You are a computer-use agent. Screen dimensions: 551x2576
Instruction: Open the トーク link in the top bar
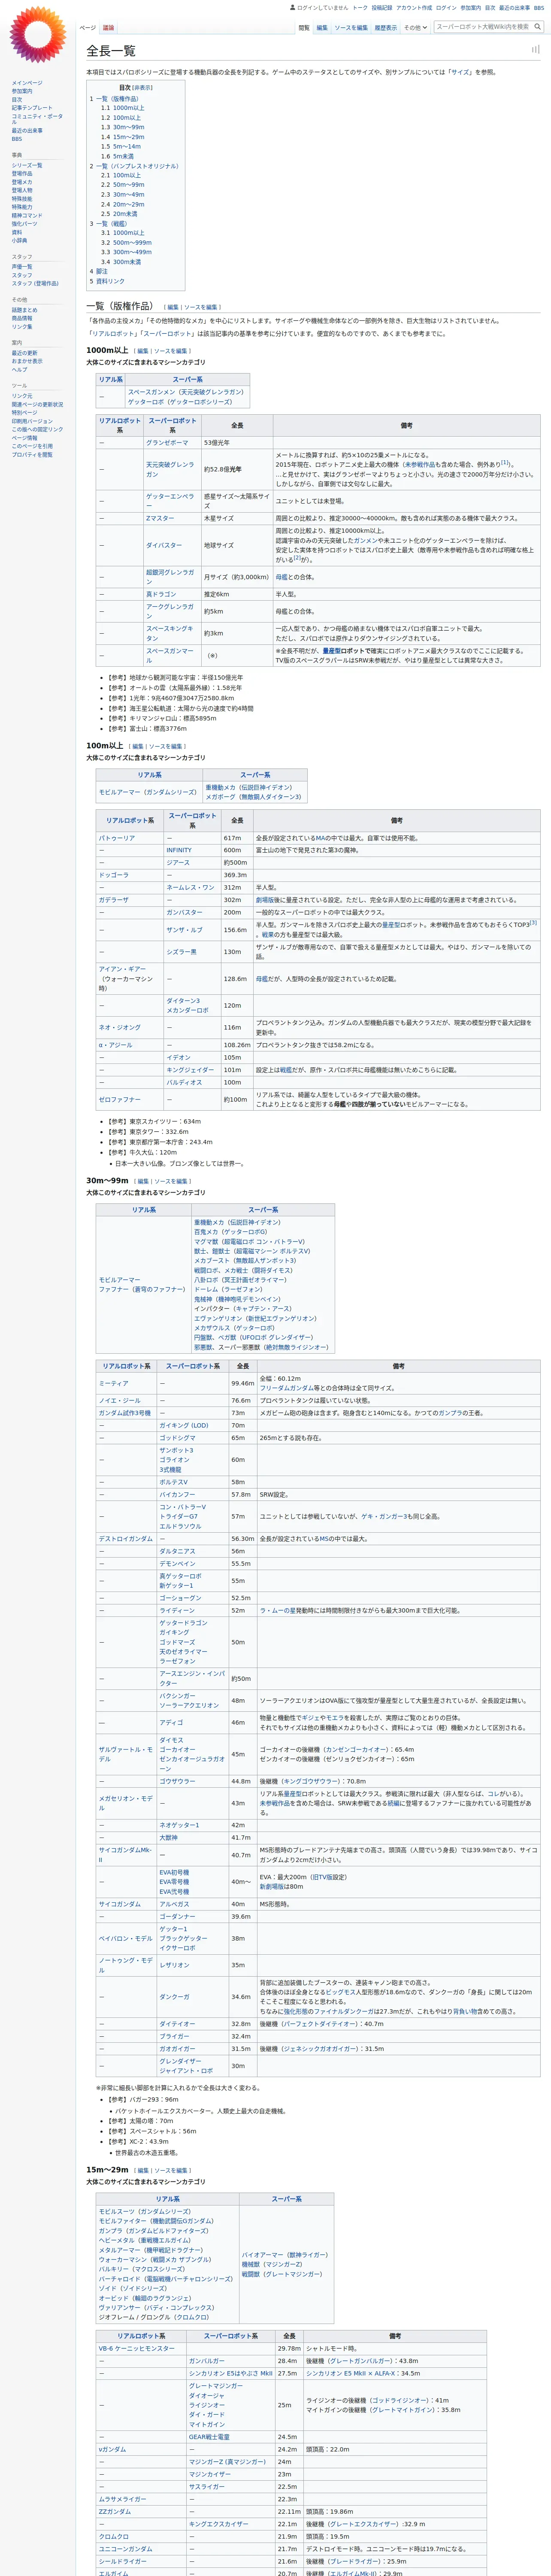click(x=360, y=8)
